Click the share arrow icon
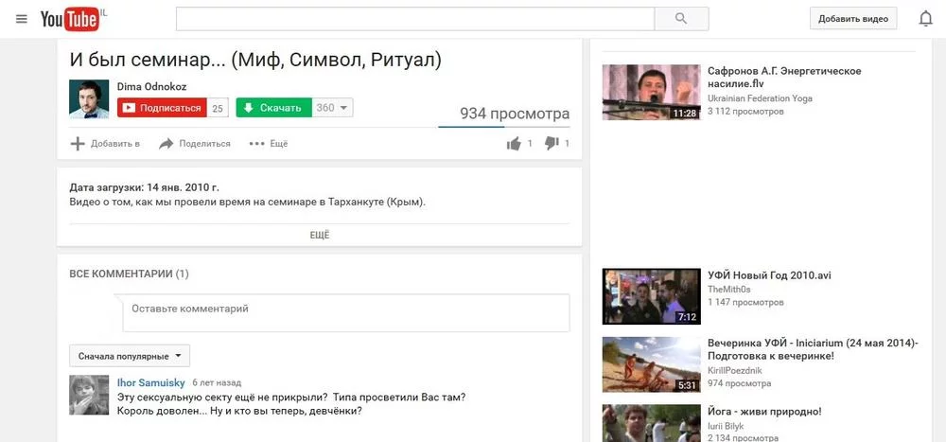946x442 pixels. 166,144
